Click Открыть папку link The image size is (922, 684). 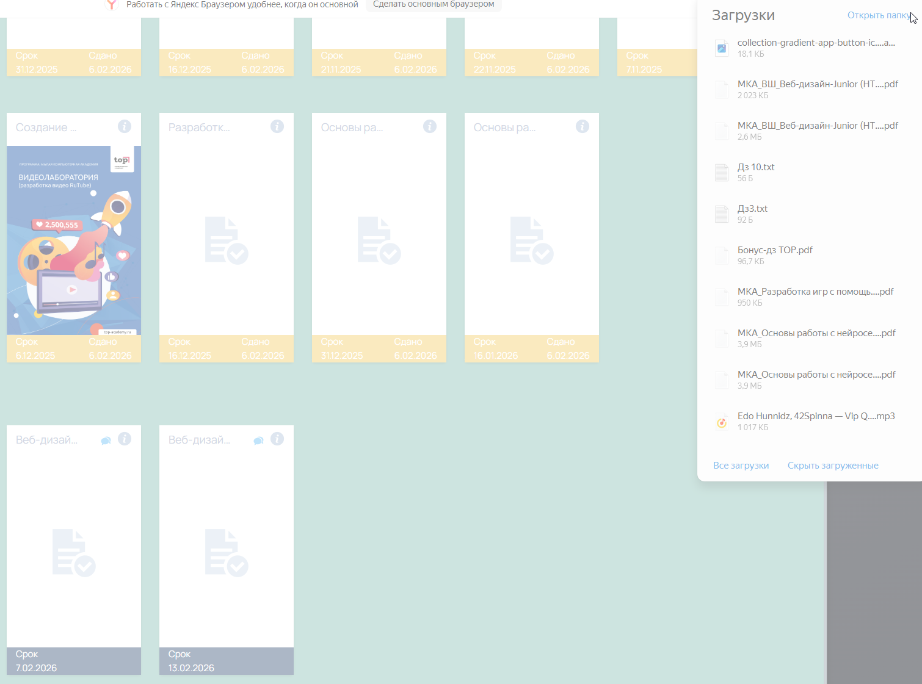coord(879,15)
